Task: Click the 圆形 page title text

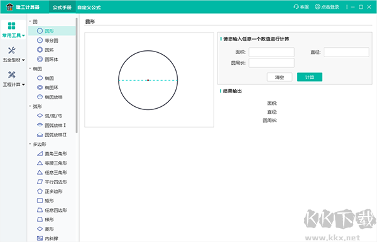Action: point(90,21)
